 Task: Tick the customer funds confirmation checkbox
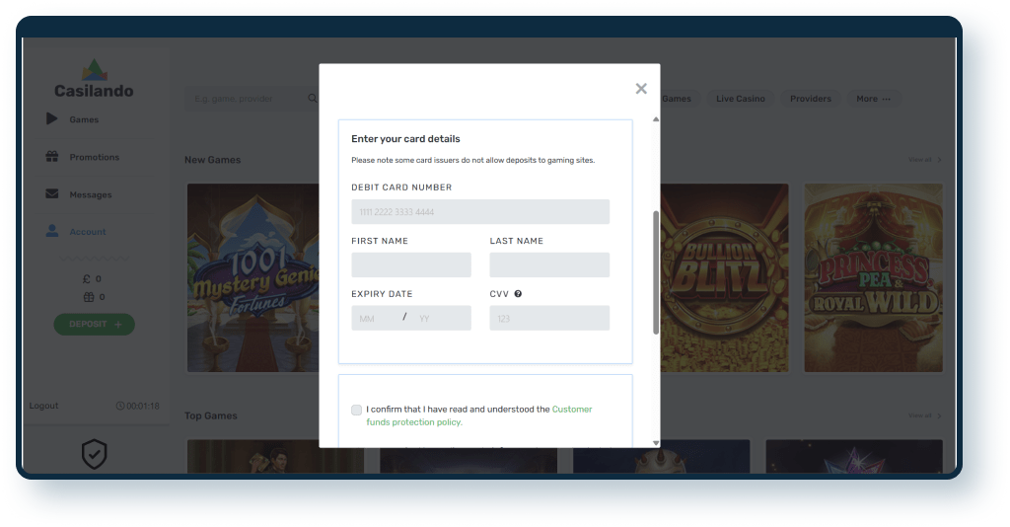pos(356,410)
